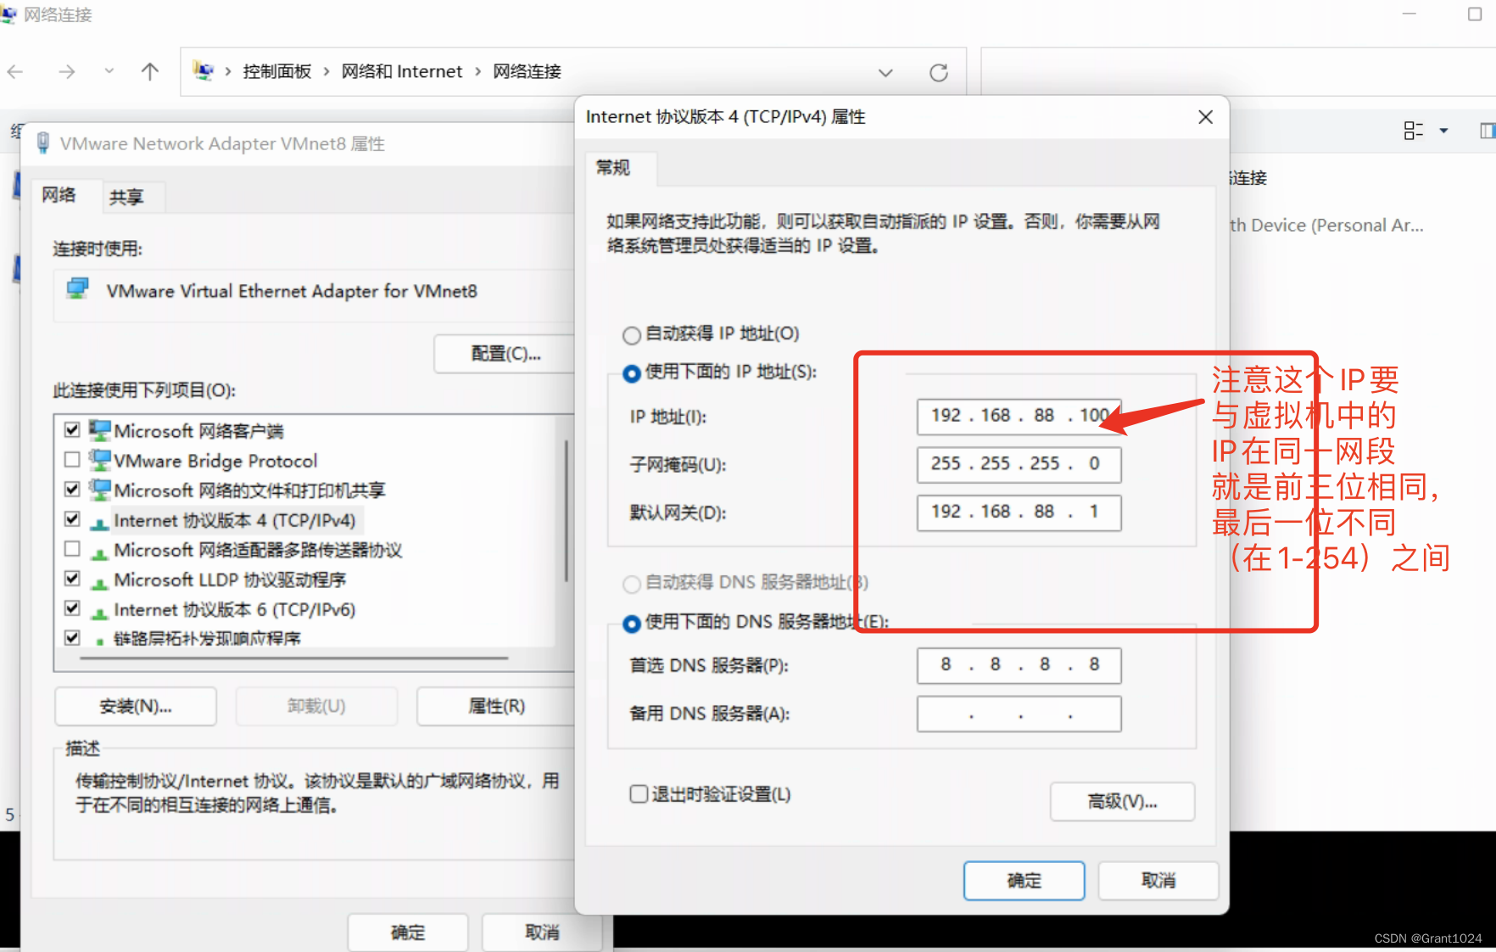Open the view options dropdown arrow

1443,131
